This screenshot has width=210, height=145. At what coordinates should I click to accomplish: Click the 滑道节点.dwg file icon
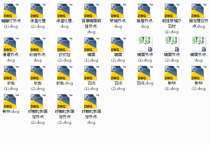[11, 44]
